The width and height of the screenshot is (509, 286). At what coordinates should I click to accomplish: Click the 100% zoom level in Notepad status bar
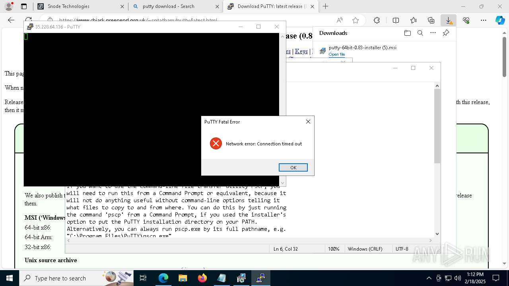[334, 249]
